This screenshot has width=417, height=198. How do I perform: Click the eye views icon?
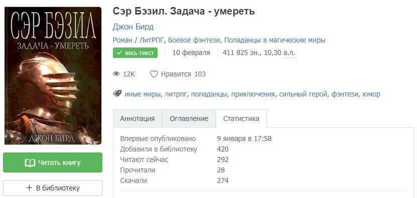click(116, 74)
